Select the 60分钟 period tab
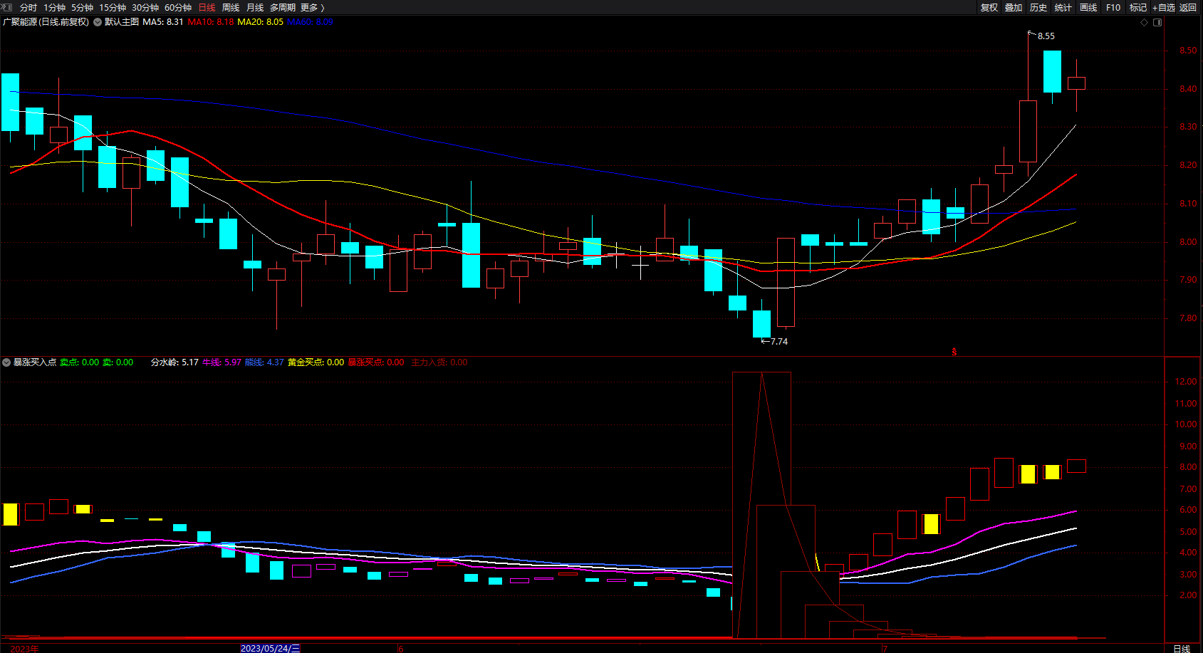This screenshot has width=1203, height=653. (x=178, y=7)
